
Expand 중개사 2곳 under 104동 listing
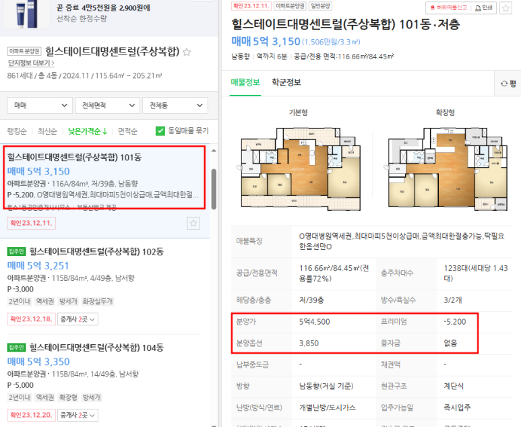[78, 415]
